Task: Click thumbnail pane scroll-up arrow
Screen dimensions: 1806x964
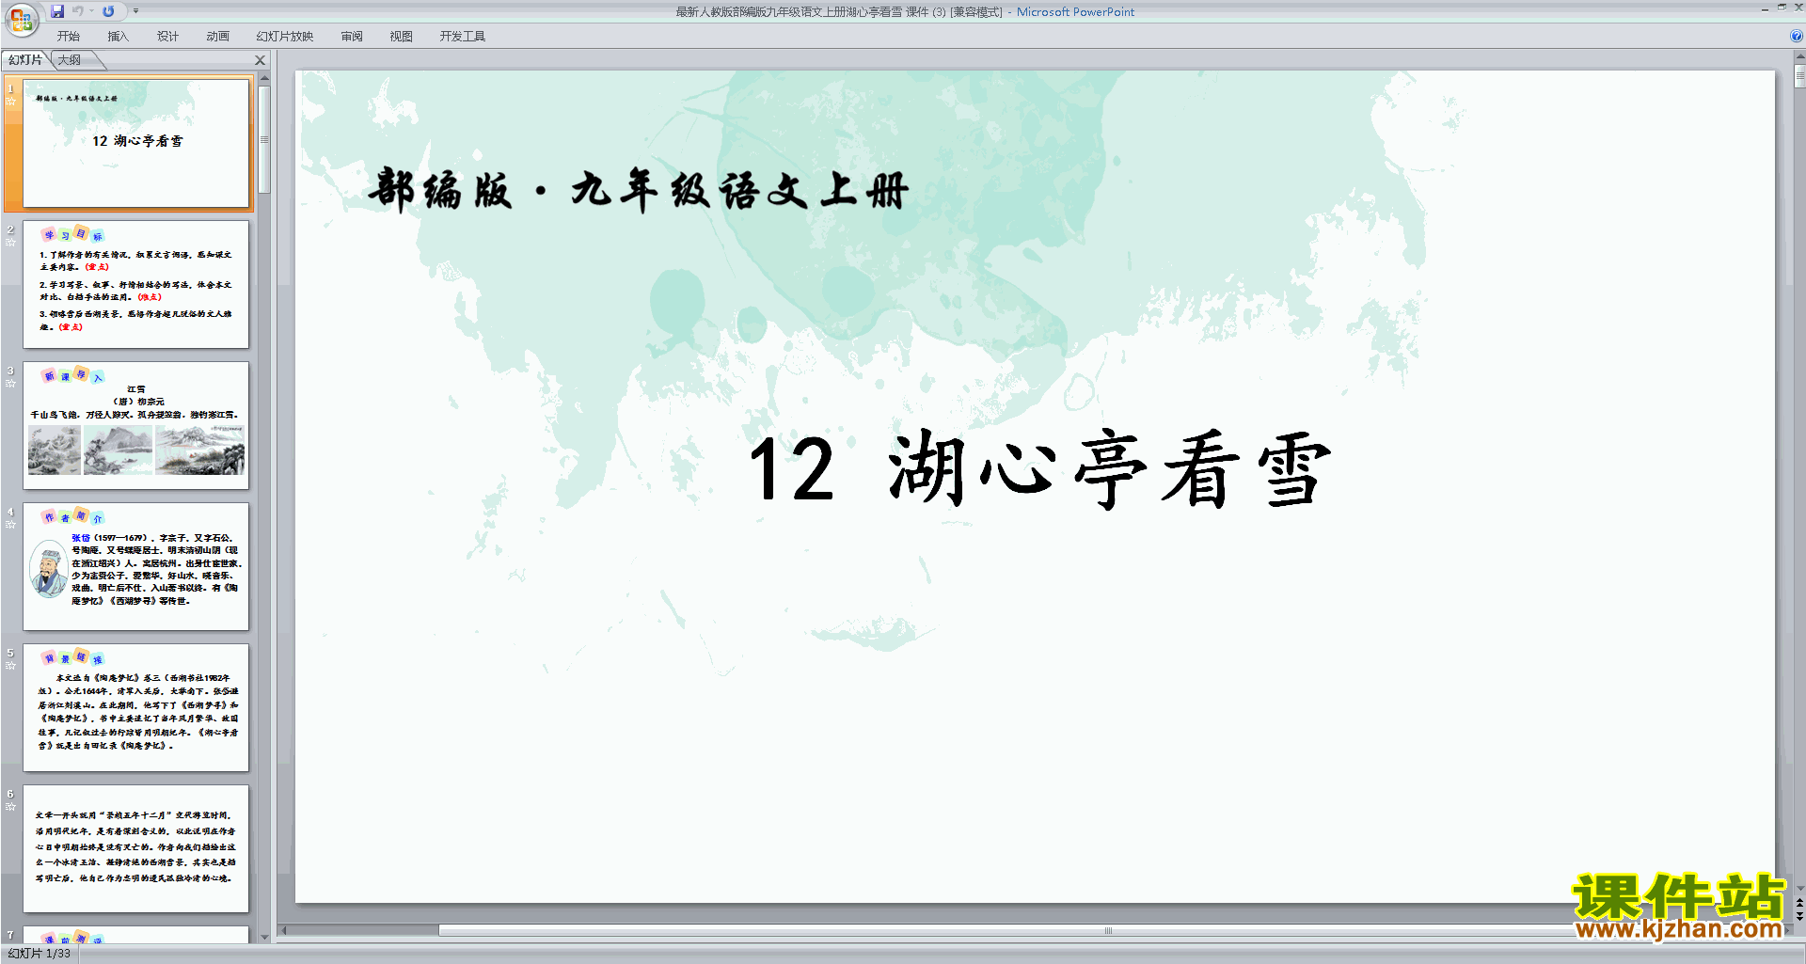Action: tap(264, 78)
